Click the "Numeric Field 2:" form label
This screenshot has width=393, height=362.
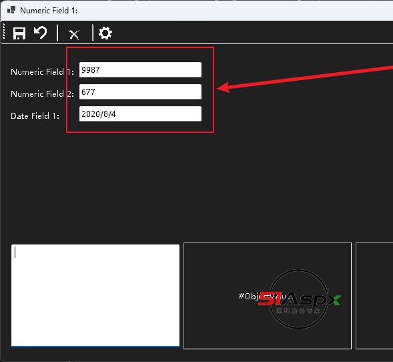(x=42, y=94)
